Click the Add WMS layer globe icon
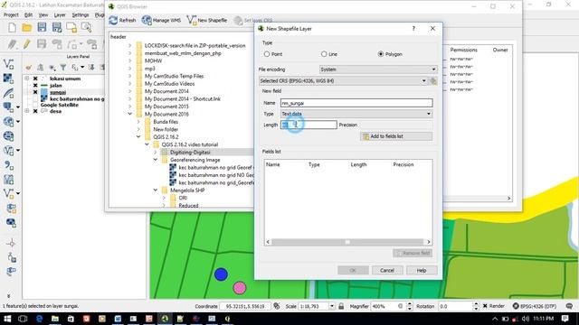 [x=8, y=122]
